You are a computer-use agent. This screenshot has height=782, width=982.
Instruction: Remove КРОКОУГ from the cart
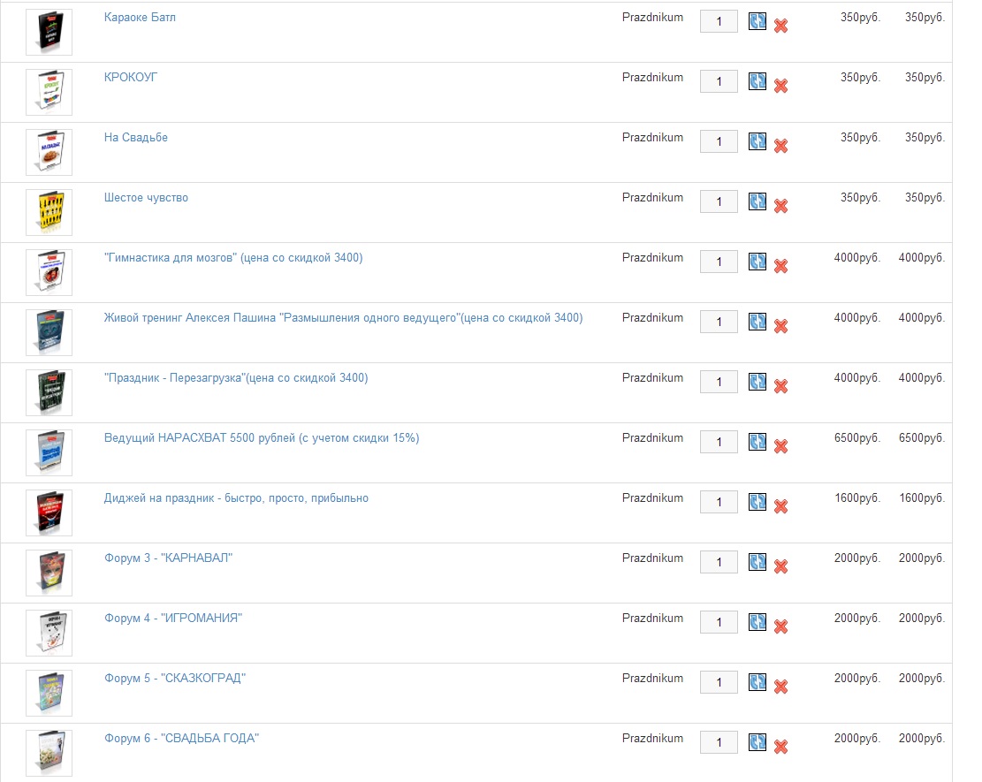click(780, 86)
